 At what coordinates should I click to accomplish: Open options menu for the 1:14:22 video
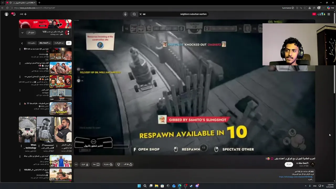(x=20, y=104)
